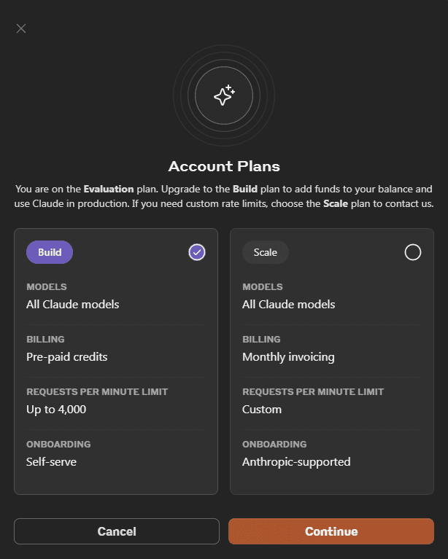Click All Claude models in Scale plan

[x=288, y=304]
